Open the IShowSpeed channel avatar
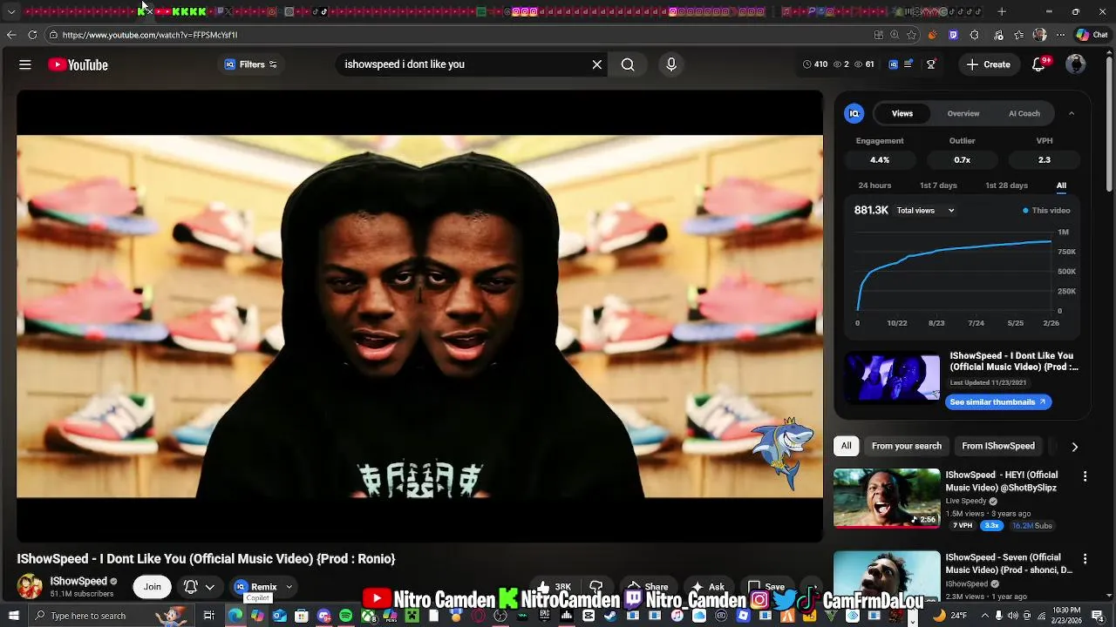The image size is (1116, 627). click(30, 586)
